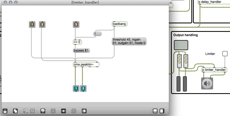Click the message box containing 1

(x=97, y=34)
